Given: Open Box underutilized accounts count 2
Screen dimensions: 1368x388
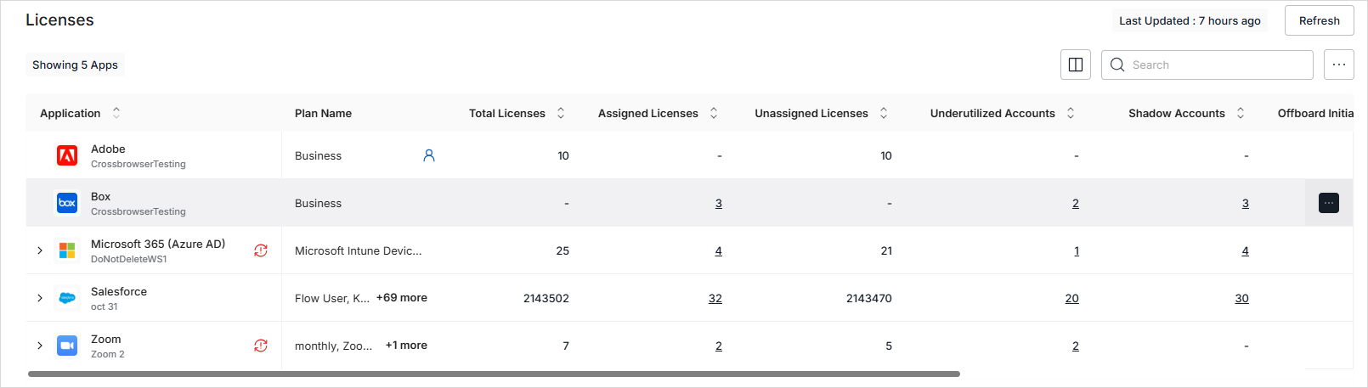Looking at the screenshot, I should tap(1076, 203).
